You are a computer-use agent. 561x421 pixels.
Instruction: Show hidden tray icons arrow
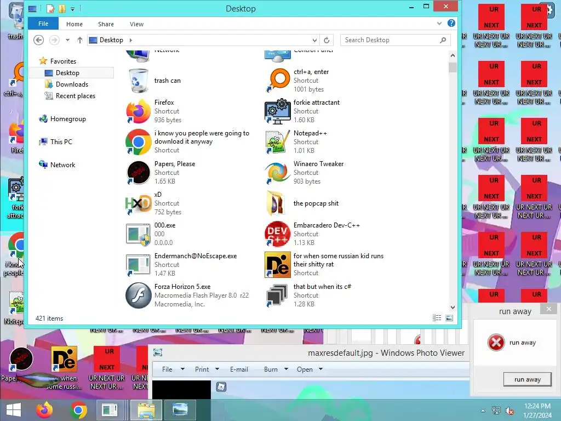pyautogui.click(x=483, y=411)
